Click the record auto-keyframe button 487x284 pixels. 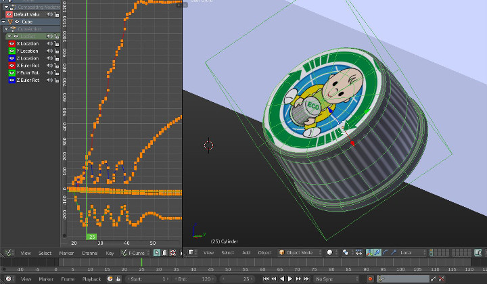[370, 279]
